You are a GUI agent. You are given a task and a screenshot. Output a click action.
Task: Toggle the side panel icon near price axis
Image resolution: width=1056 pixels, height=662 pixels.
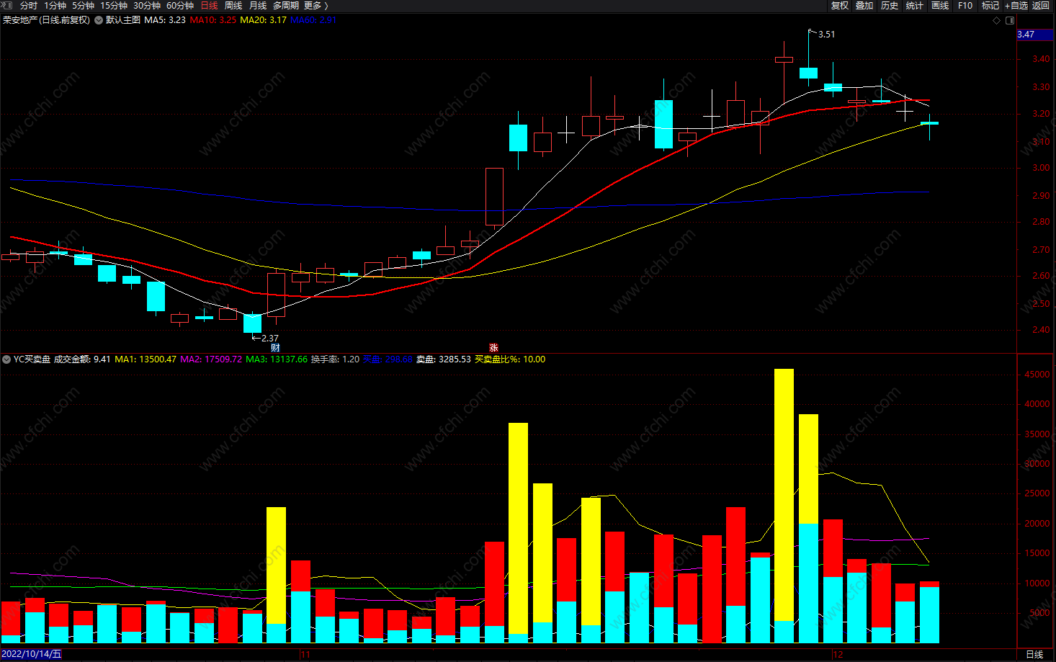point(1009,20)
